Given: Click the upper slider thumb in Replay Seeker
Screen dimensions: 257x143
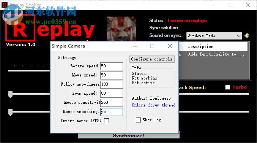Looking at the screenshot, I should (11, 95).
